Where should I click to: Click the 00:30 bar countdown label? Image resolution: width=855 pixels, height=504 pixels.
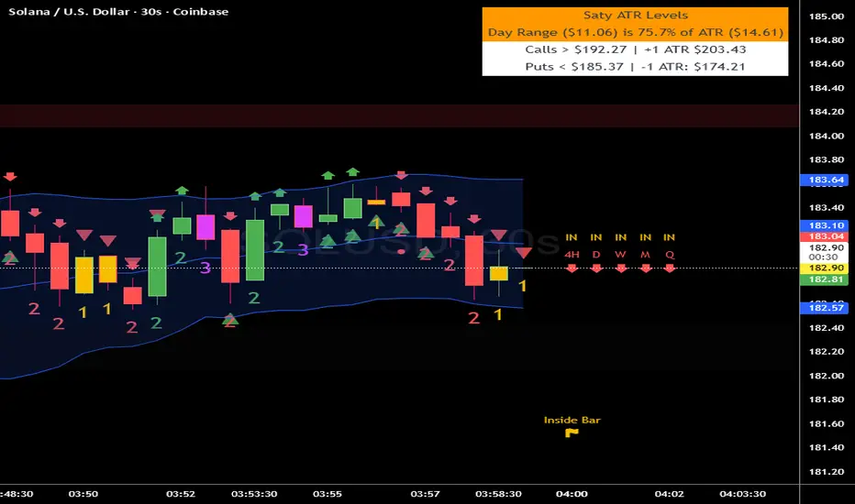tap(824, 257)
